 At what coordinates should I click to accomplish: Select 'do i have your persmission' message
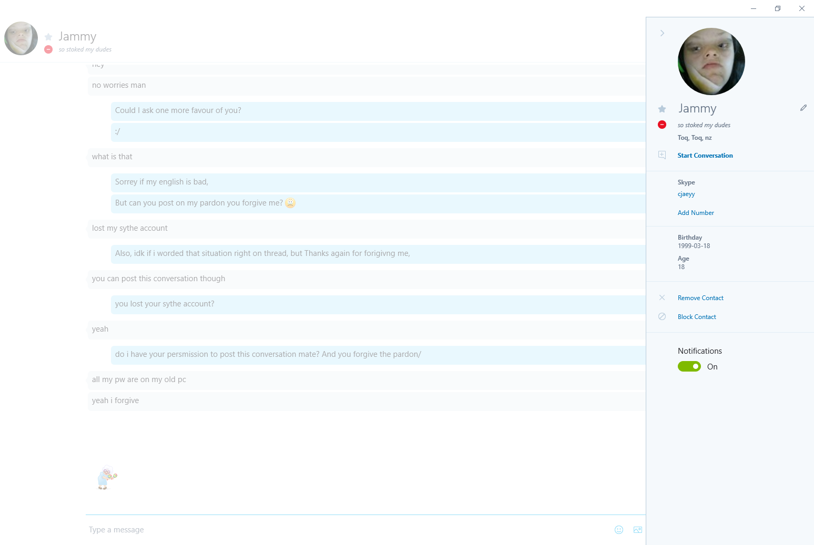pyautogui.click(x=378, y=354)
